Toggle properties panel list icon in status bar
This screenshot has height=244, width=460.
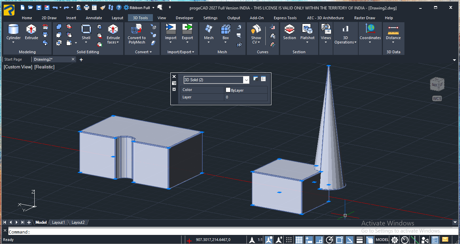[435, 240]
